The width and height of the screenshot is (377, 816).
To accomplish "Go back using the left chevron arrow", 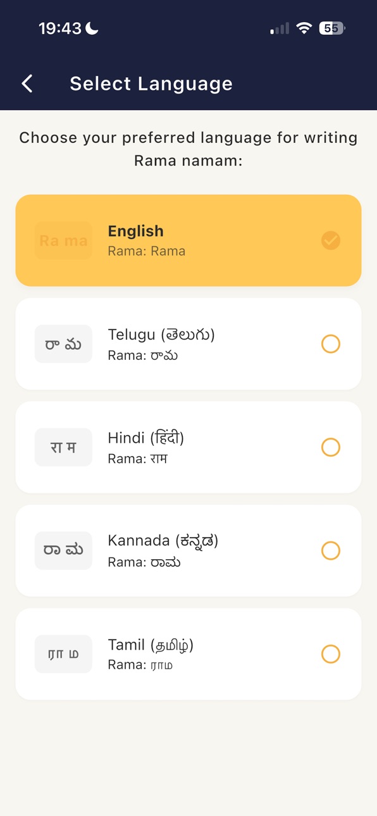I will pyautogui.click(x=27, y=83).
